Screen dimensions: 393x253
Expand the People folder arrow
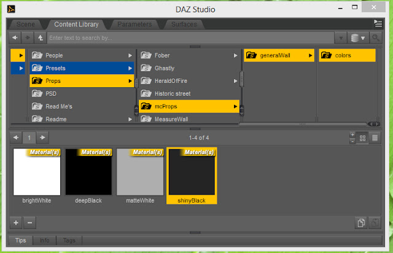pos(130,55)
